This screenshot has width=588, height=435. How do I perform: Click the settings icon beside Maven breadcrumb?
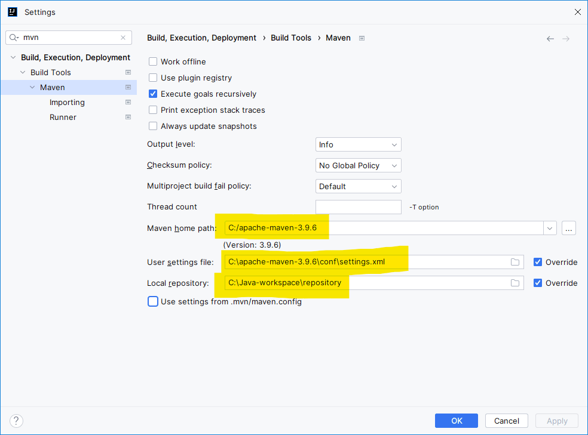[362, 38]
